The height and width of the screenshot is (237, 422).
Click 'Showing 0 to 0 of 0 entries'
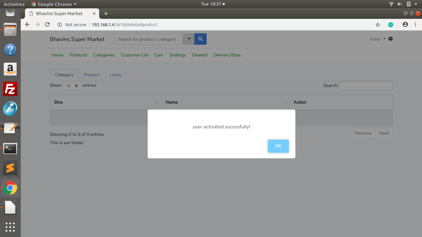click(x=77, y=134)
